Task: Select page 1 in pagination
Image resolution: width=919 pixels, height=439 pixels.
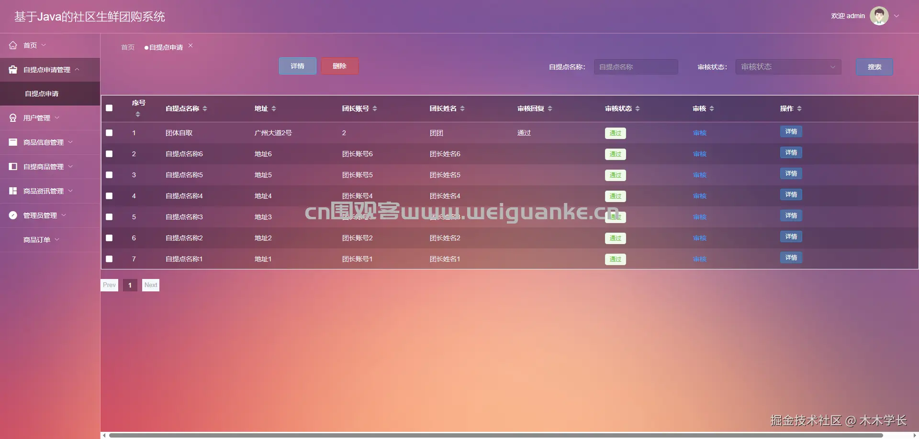Action: pyautogui.click(x=130, y=285)
